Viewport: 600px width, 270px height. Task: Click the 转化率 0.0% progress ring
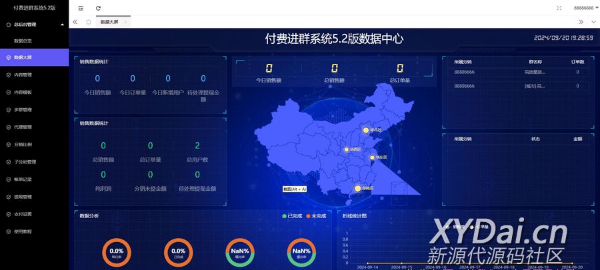point(117,253)
